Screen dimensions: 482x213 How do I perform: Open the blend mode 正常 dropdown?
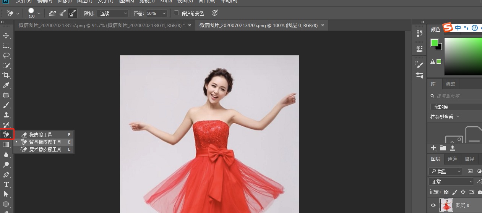click(451, 182)
